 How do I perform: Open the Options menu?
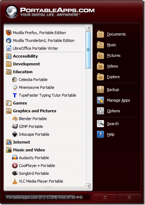pos(114,111)
